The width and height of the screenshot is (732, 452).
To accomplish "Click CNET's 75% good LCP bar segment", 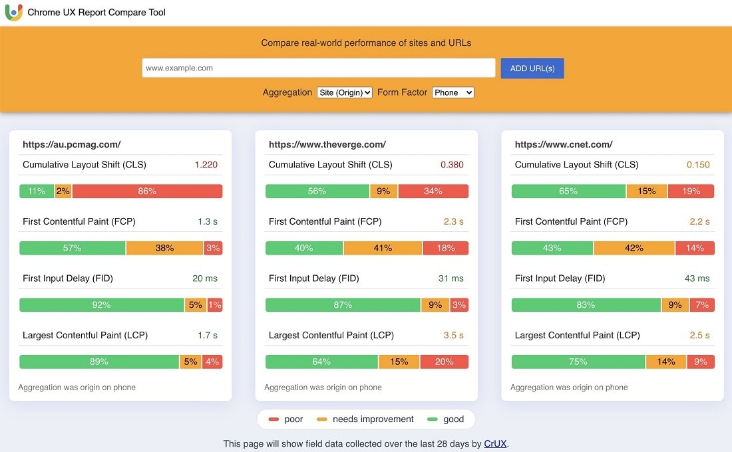I will (x=578, y=362).
